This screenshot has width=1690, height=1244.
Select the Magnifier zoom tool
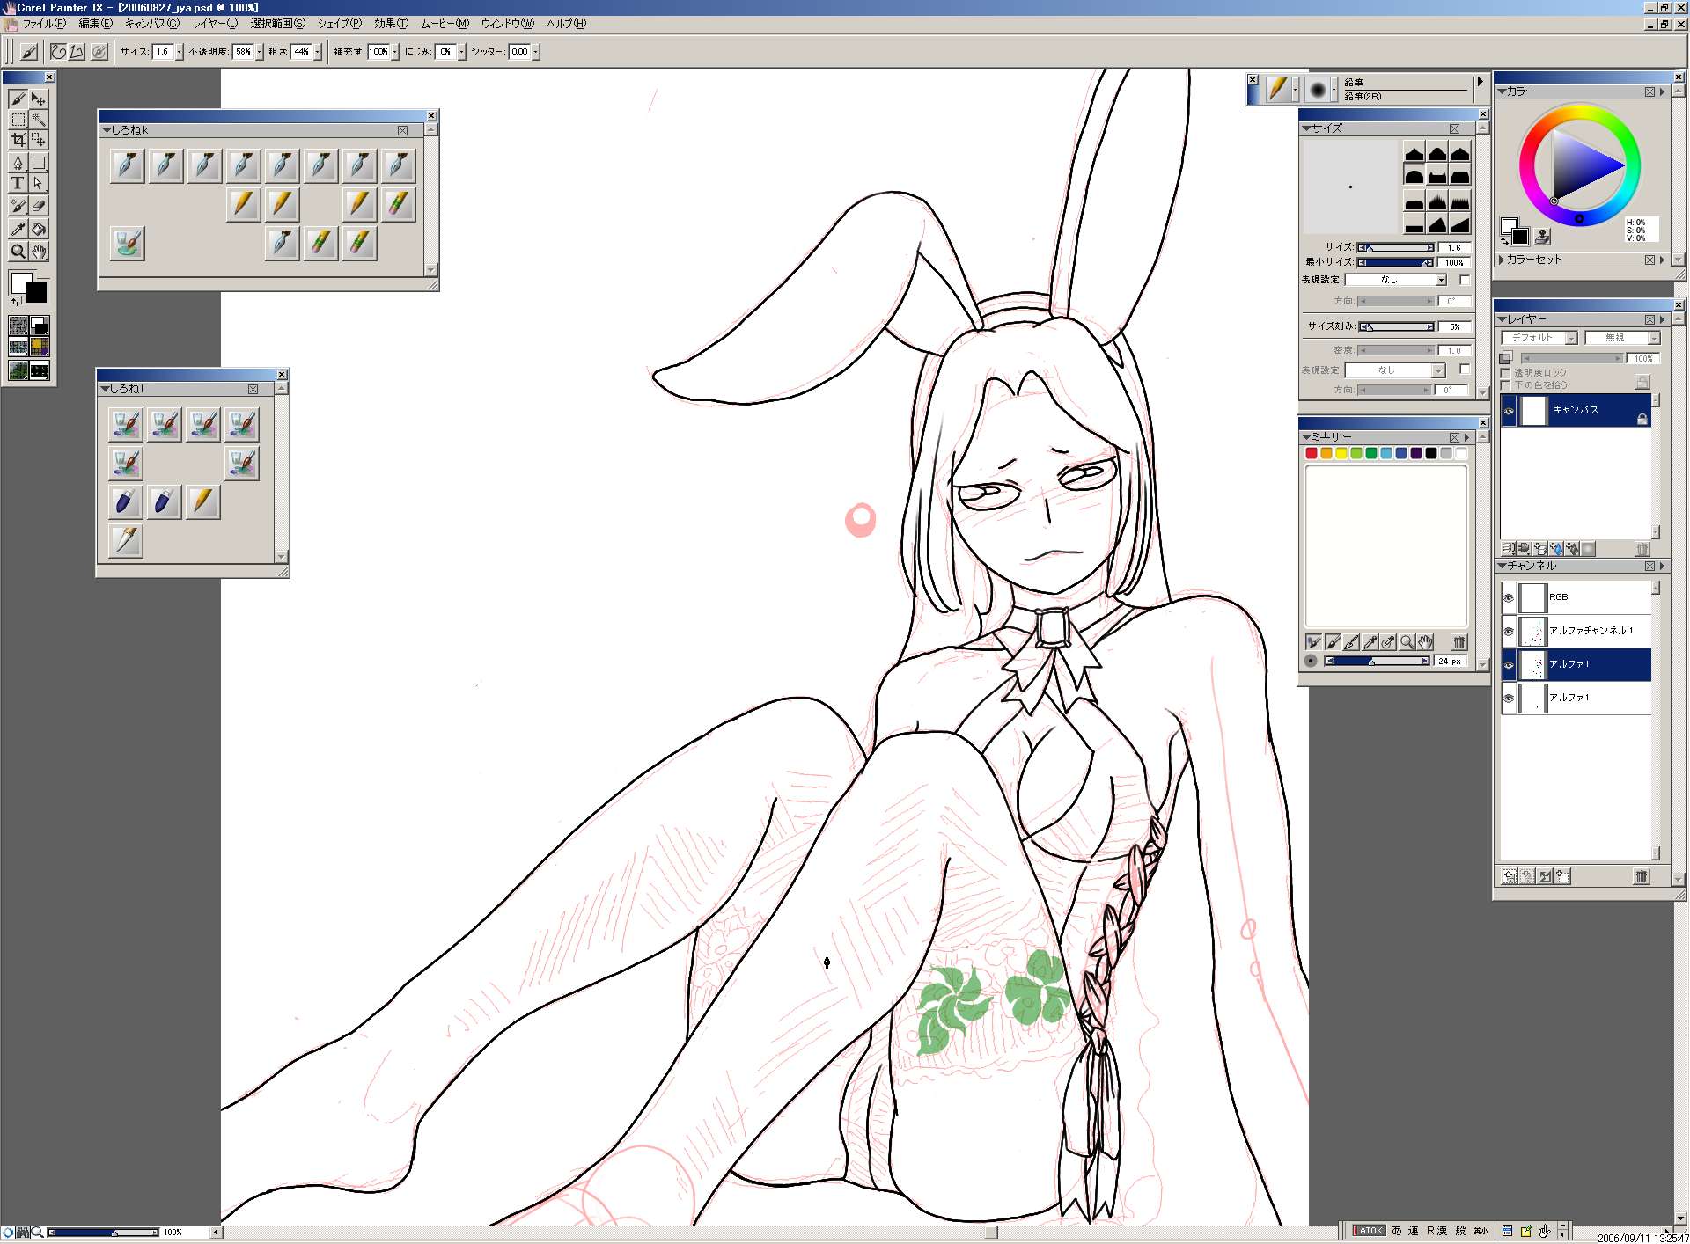coord(18,252)
